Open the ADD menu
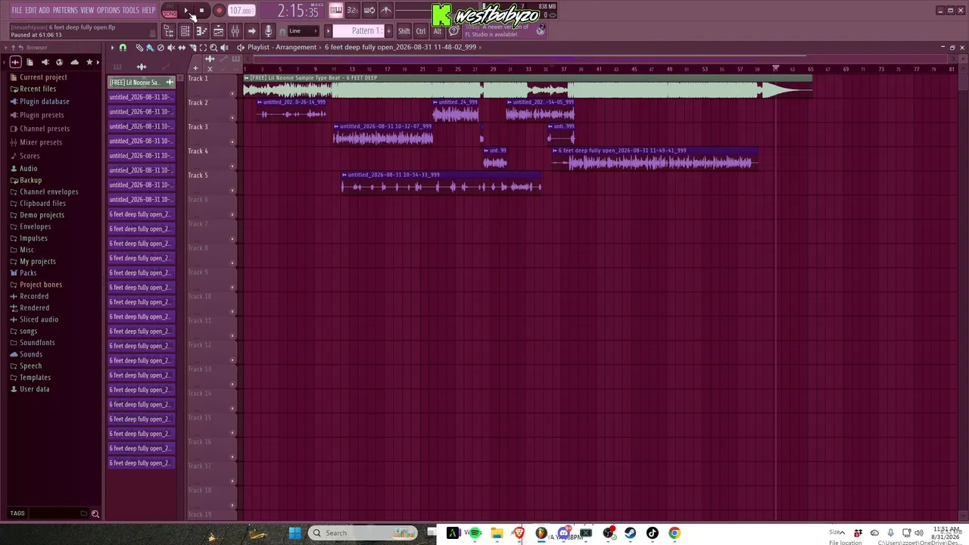969x545 pixels. click(x=45, y=11)
